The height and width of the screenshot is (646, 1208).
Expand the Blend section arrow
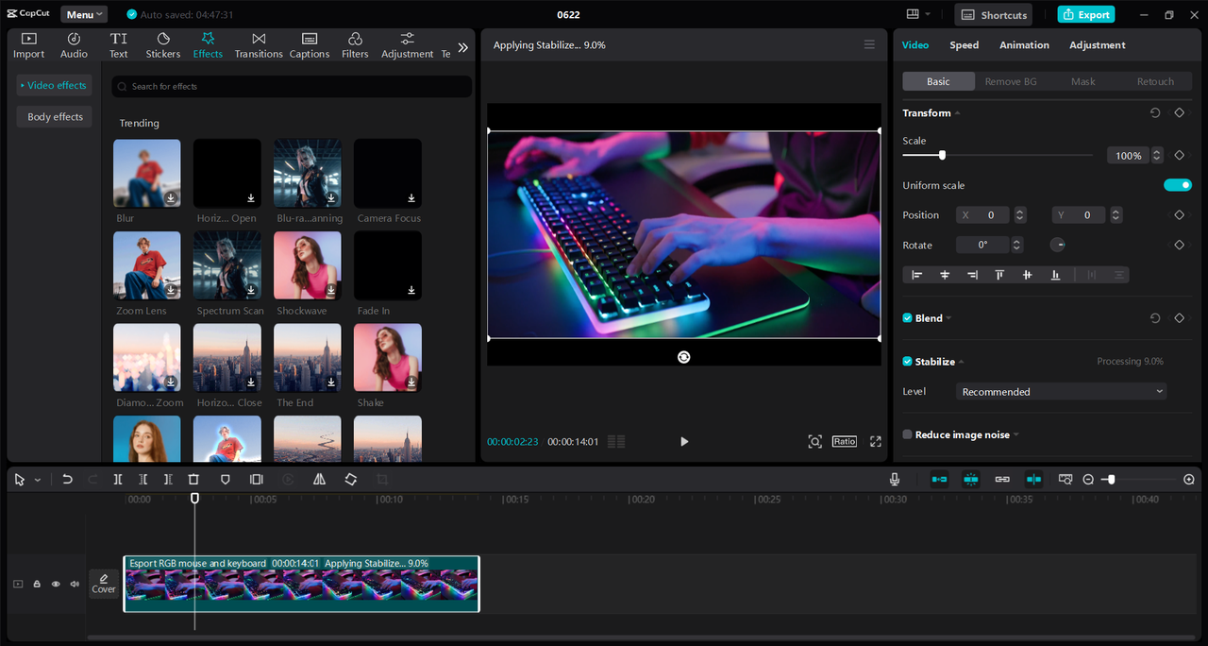pyautogui.click(x=948, y=318)
